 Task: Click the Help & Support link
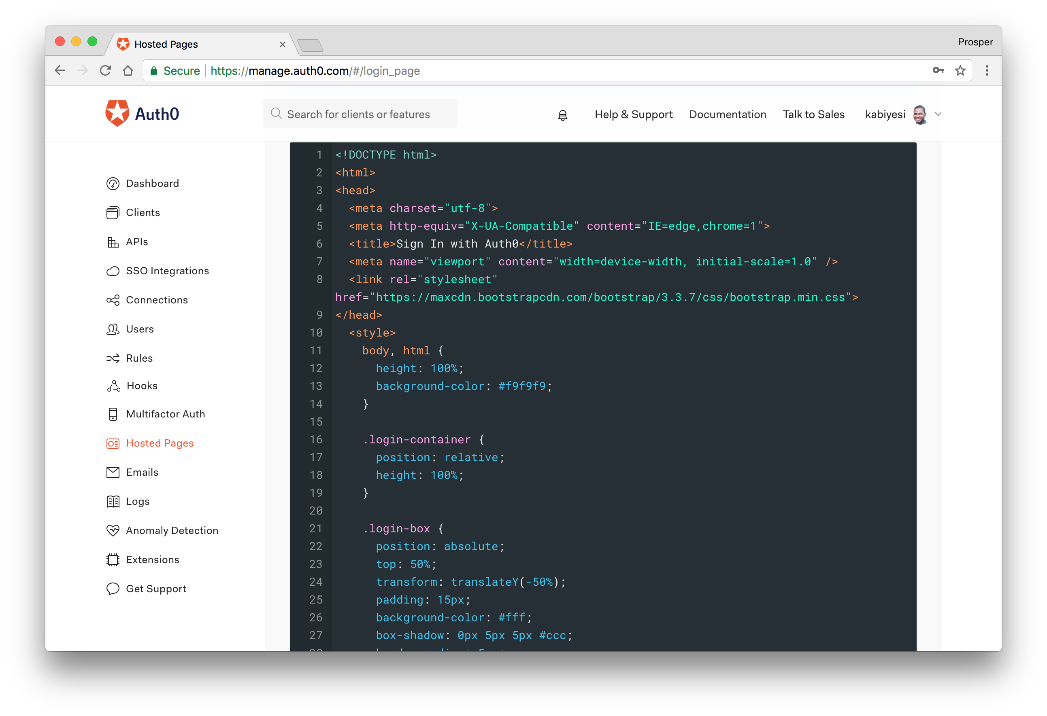(x=634, y=114)
